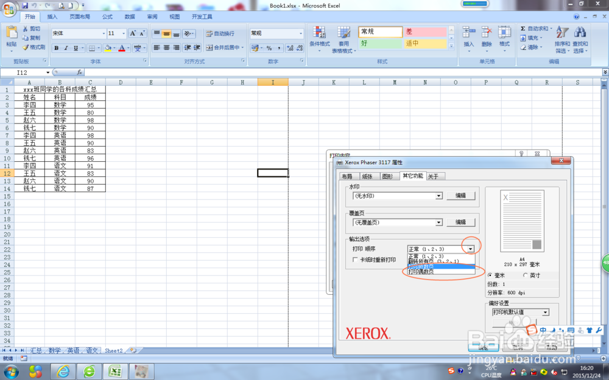Click the increase font size icon
This screenshot has width=609, height=380.
coord(133,33)
